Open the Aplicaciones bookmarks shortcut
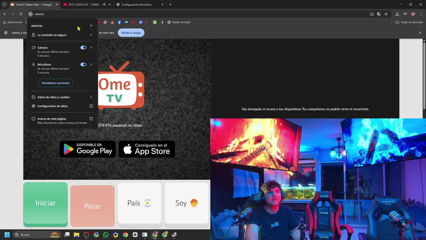 point(12,22)
